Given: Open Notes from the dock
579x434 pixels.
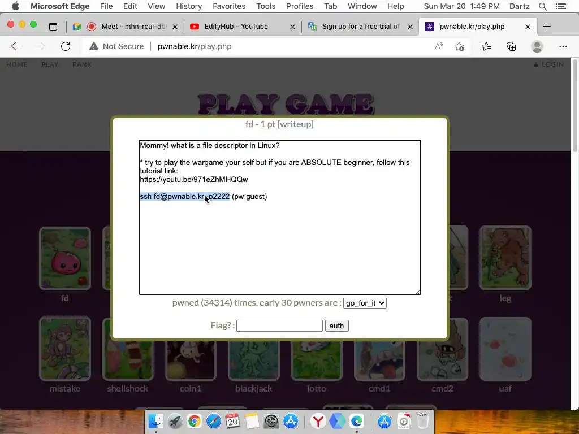Looking at the screenshot, I should (x=252, y=421).
